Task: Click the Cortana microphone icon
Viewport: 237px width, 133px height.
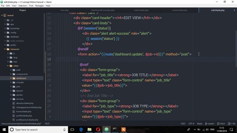Action: (x=64, y=130)
